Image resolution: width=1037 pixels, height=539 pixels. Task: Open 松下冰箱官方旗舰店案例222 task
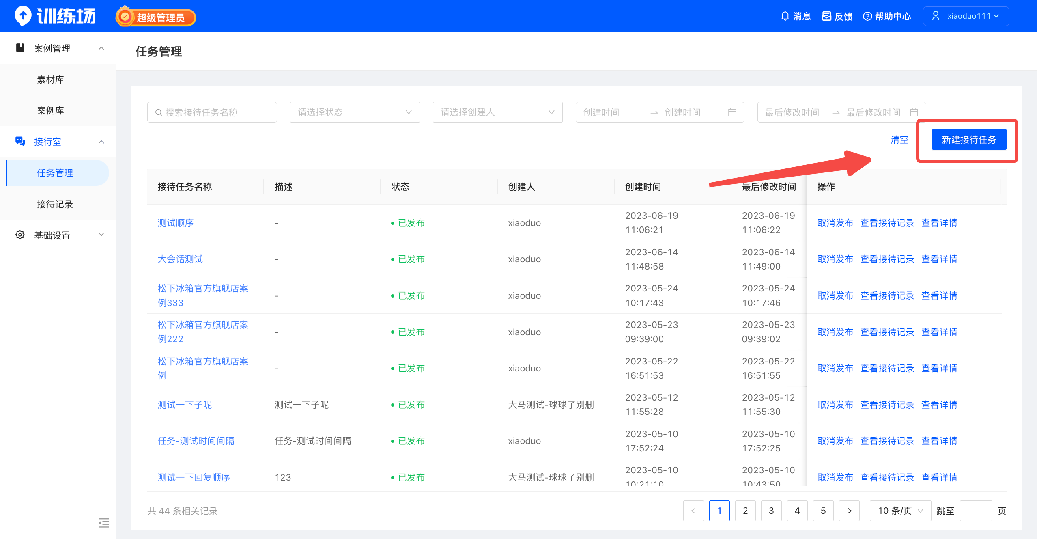coord(203,332)
